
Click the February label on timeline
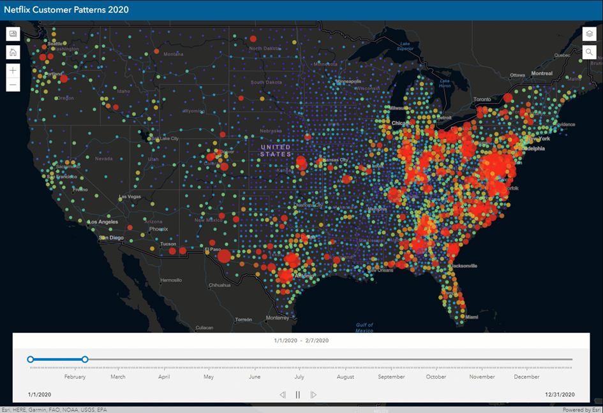click(75, 377)
